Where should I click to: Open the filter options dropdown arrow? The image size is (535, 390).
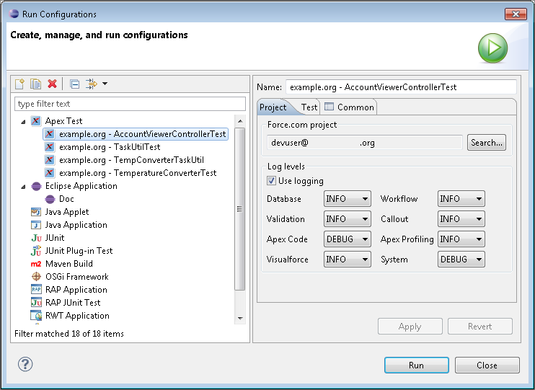point(105,84)
